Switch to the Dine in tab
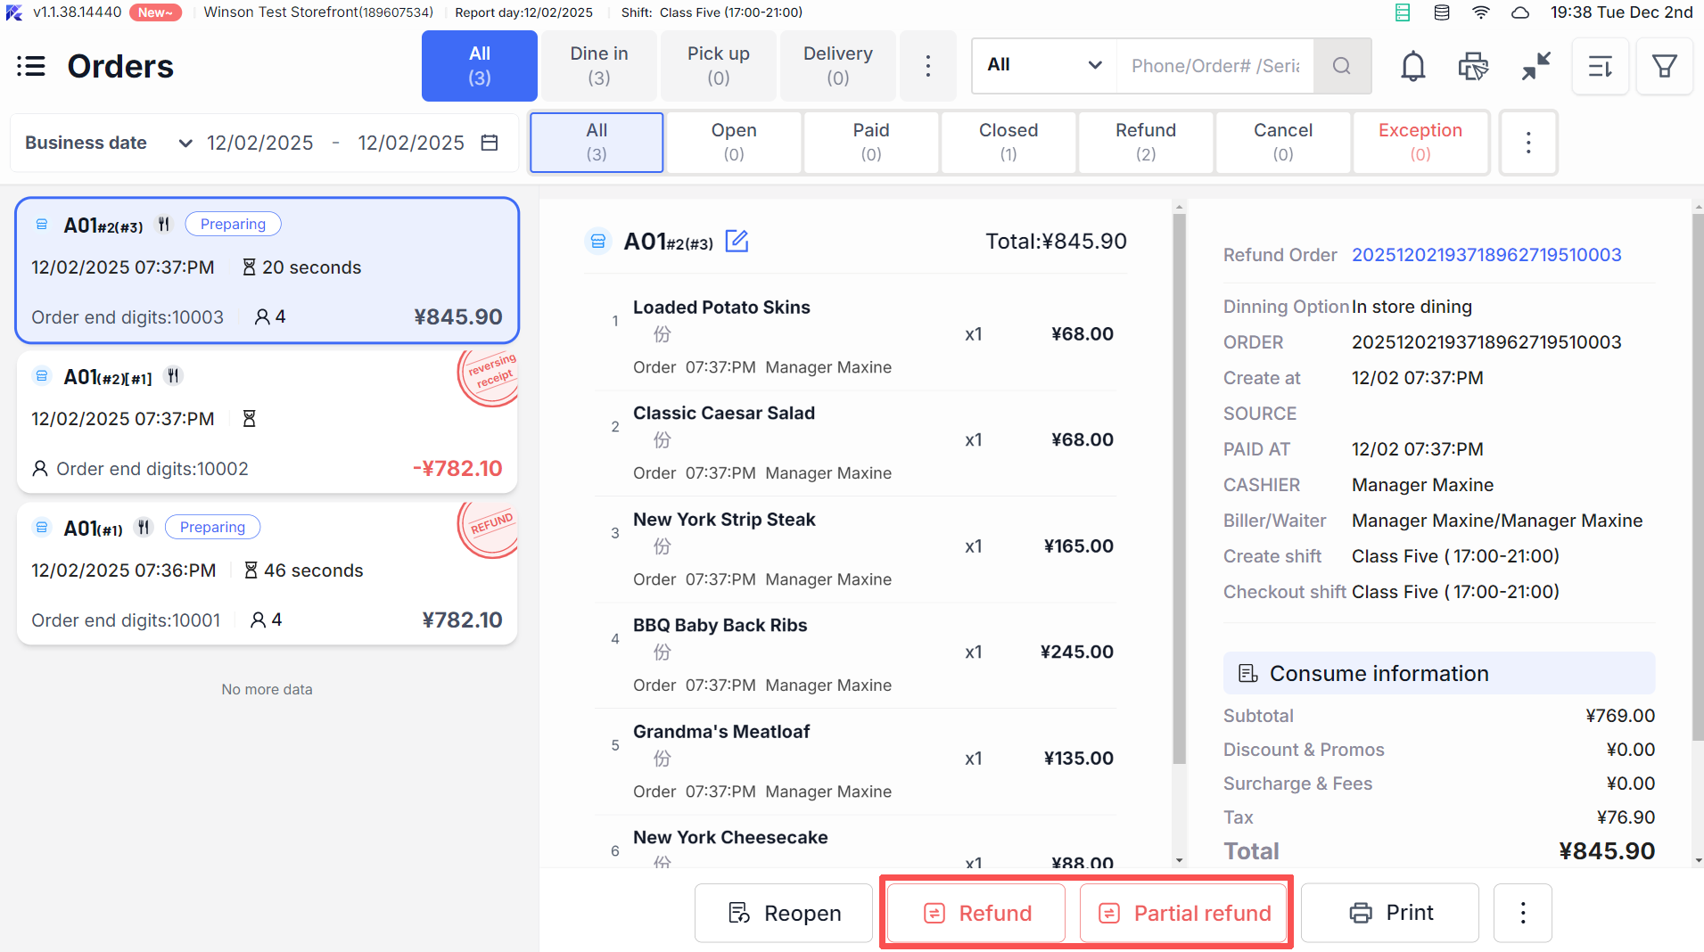This screenshot has height=952, width=1704. [x=599, y=66]
